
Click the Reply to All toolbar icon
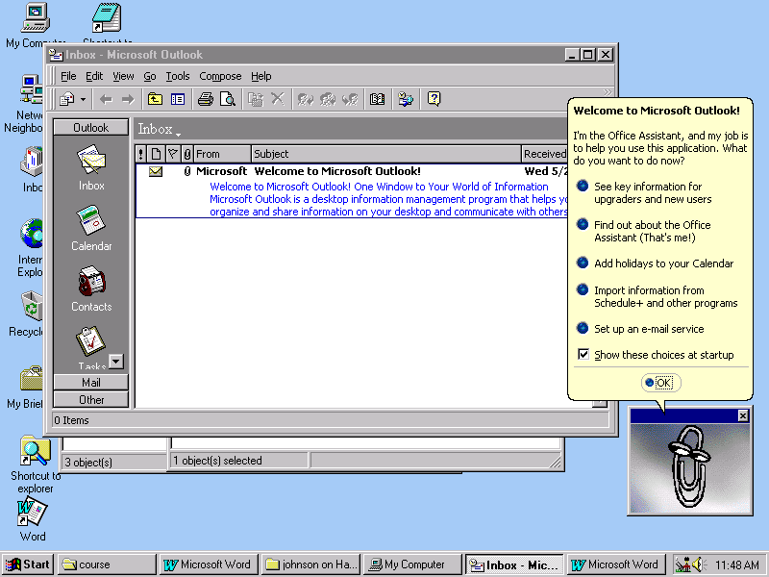click(328, 100)
